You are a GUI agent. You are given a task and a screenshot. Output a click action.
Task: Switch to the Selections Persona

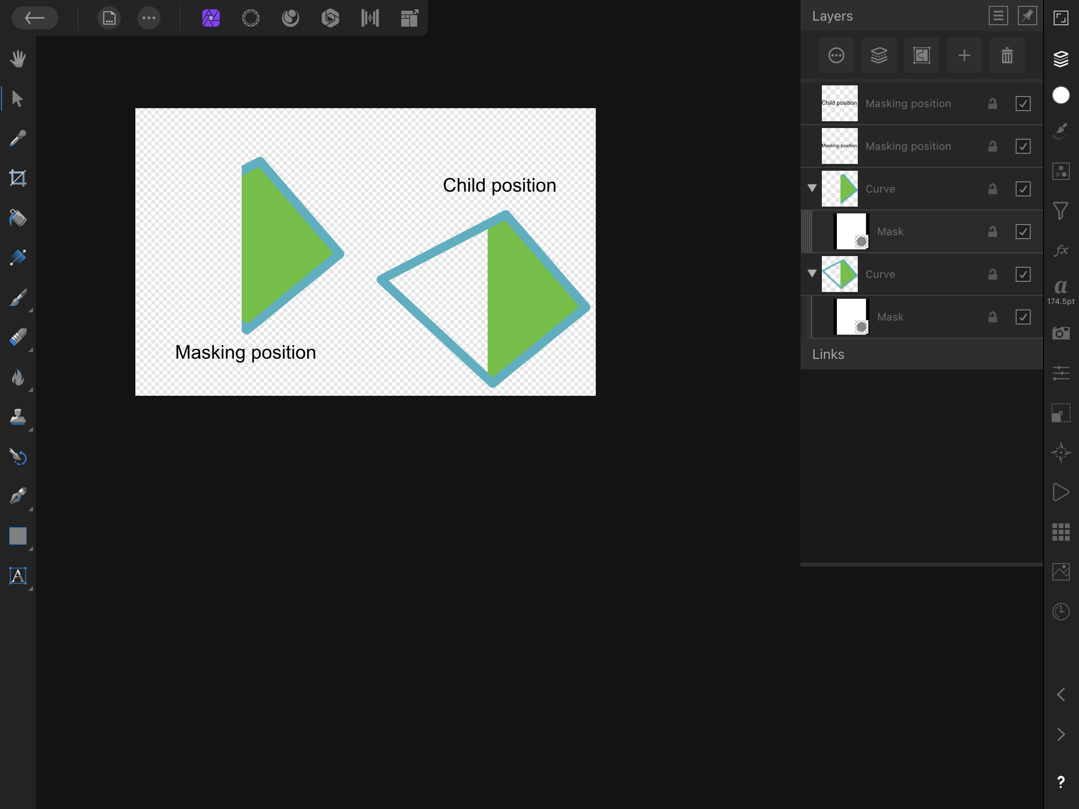point(251,18)
